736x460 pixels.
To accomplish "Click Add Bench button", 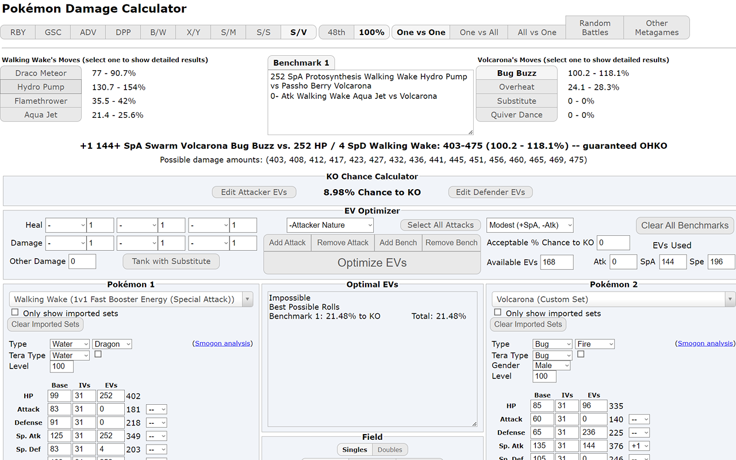I will click(398, 243).
